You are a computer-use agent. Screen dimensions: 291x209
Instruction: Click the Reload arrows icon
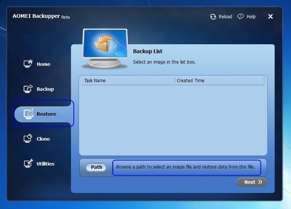[x=213, y=17]
